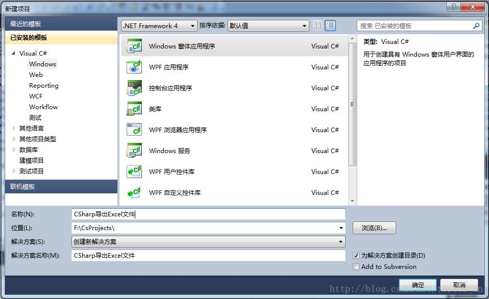Select the 控制台应用程序 template icon

click(134, 88)
